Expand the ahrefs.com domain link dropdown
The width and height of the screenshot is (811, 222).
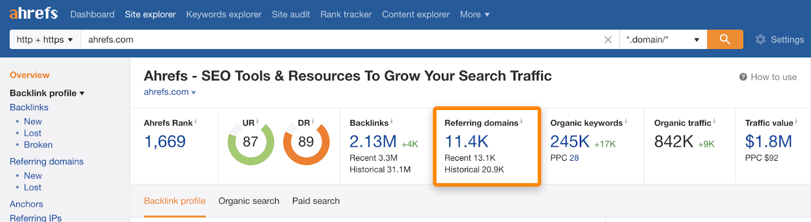pos(194,93)
